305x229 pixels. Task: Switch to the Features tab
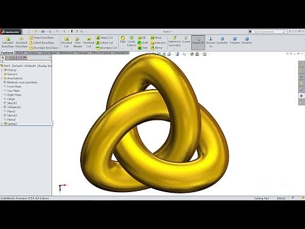tap(7, 53)
